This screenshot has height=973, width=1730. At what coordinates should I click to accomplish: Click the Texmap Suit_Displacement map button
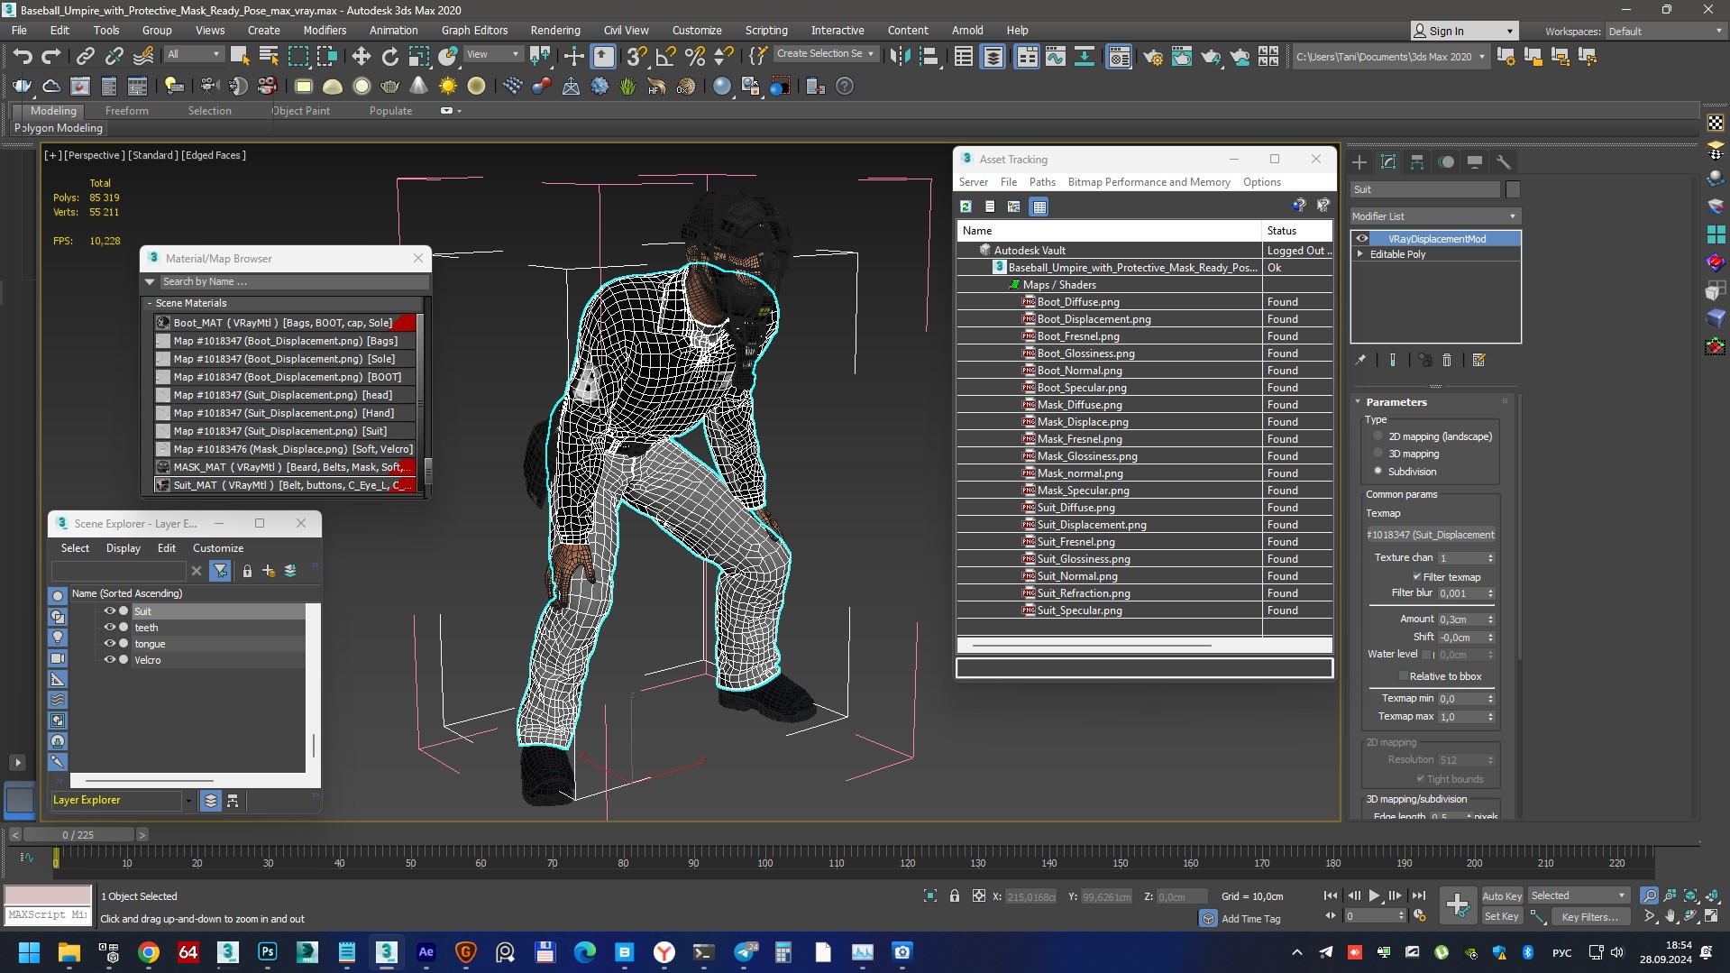(1431, 535)
